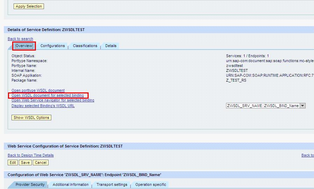This screenshot has height=189, width=314.
Task: Go Back to Design Time Details
Action: pos(31,156)
